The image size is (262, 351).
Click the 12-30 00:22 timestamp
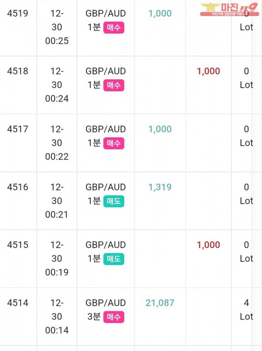click(57, 143)
